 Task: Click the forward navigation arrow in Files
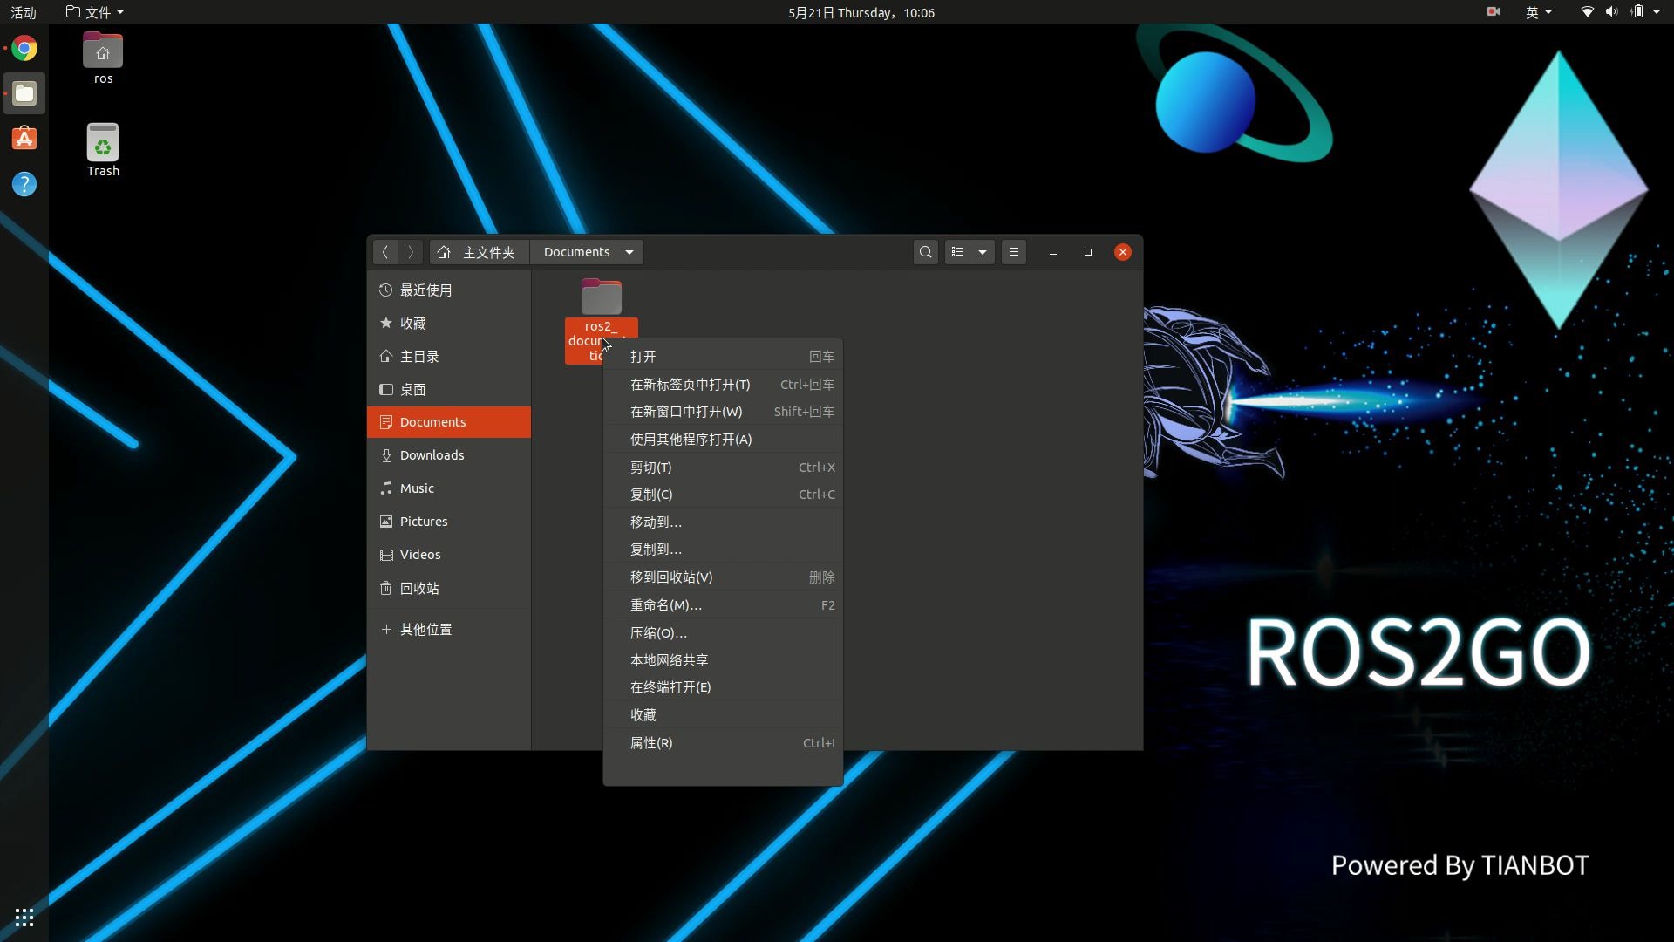coord(410,252)
